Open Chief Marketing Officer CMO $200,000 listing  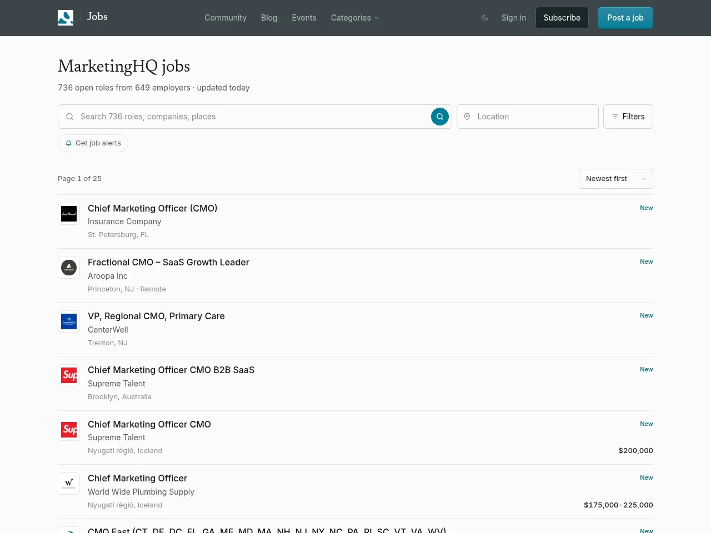(x=149, y=424)
